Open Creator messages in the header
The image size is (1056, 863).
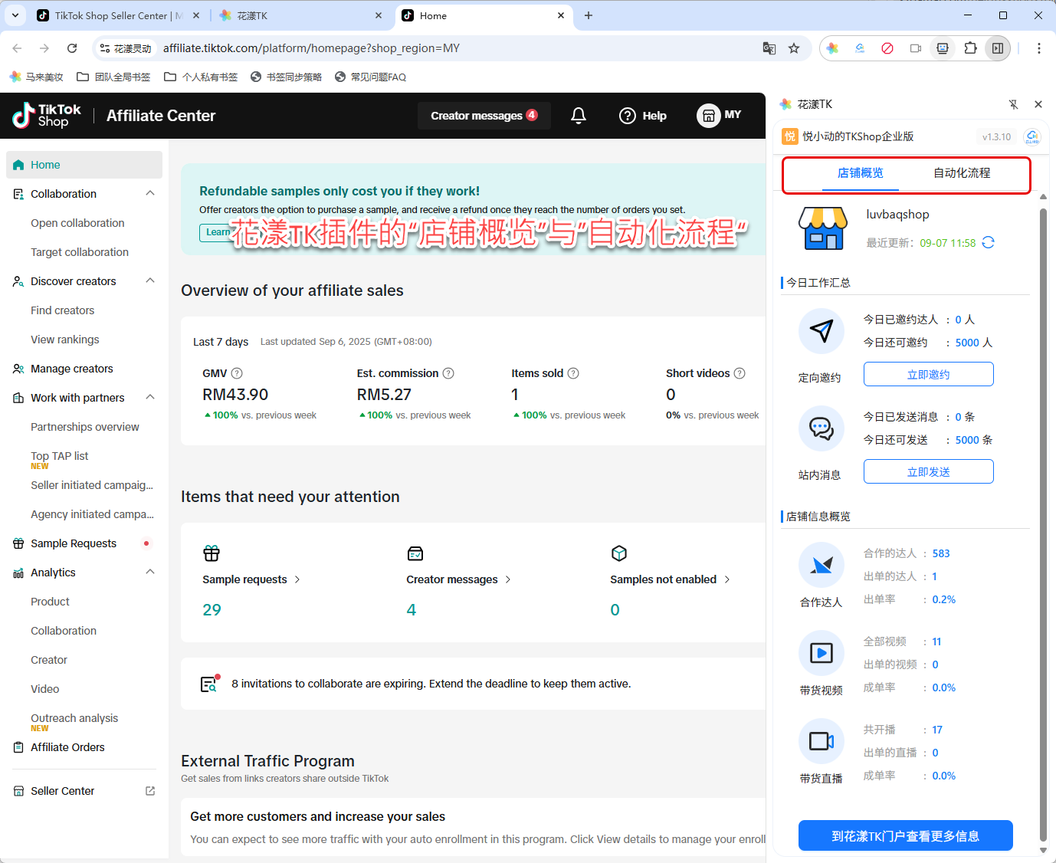(x=484, y=116)
